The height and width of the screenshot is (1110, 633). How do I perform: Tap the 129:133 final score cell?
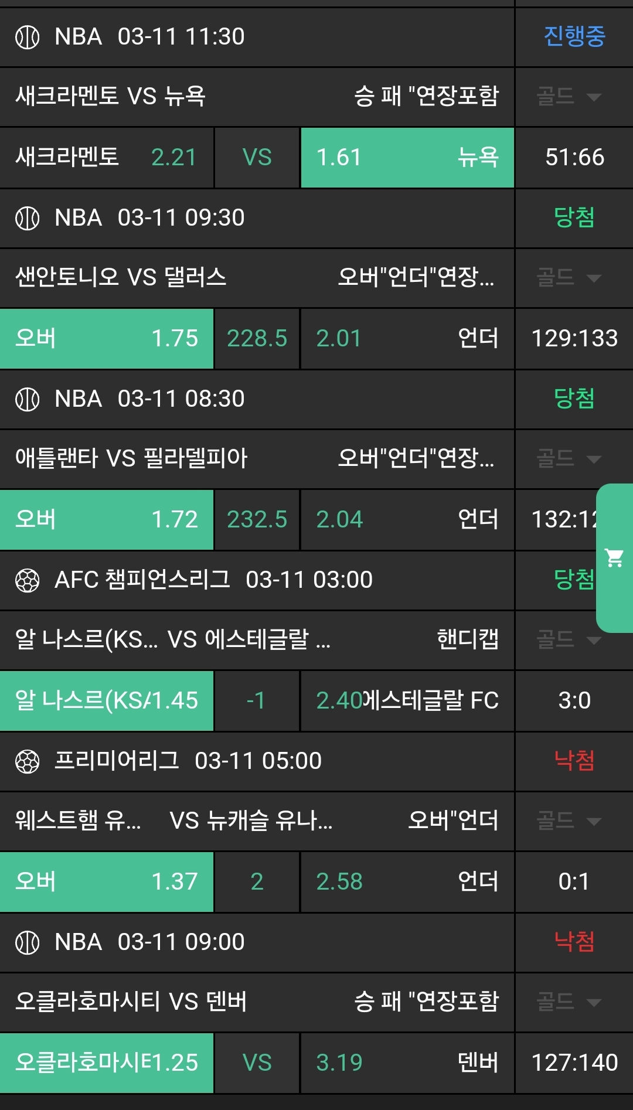574,338
